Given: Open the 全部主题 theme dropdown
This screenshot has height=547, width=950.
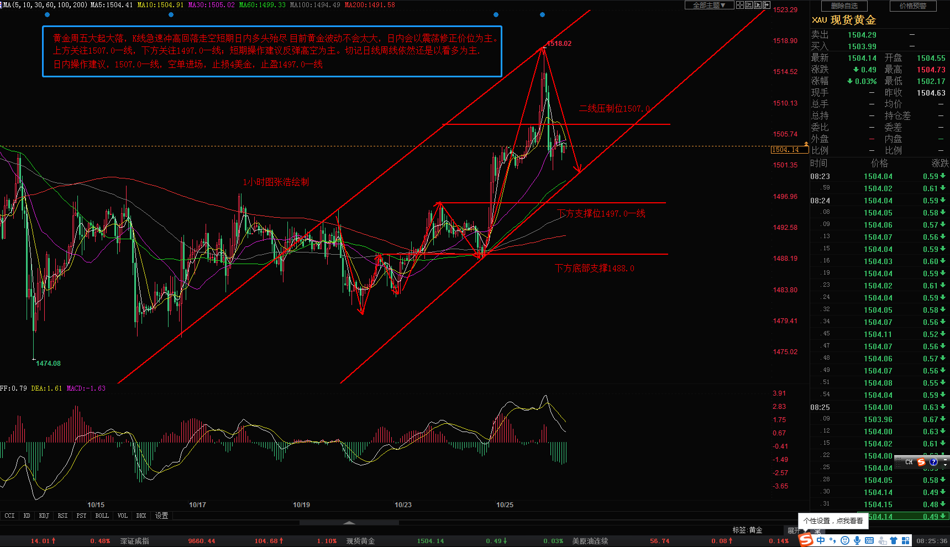Looking at the screenshot, I should point(710,5).
